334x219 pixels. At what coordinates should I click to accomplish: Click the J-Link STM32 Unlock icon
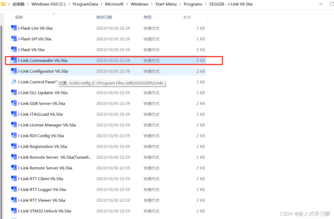[14, 211]
